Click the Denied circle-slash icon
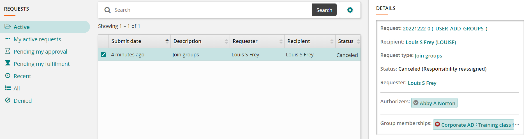This screenshot has height=139, width=529. click(x=8, y=100)
